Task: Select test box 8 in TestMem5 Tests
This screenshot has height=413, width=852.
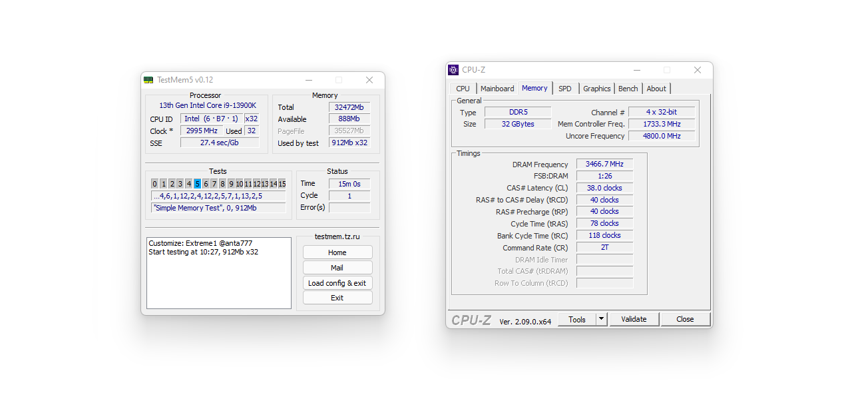Action: 222,184
